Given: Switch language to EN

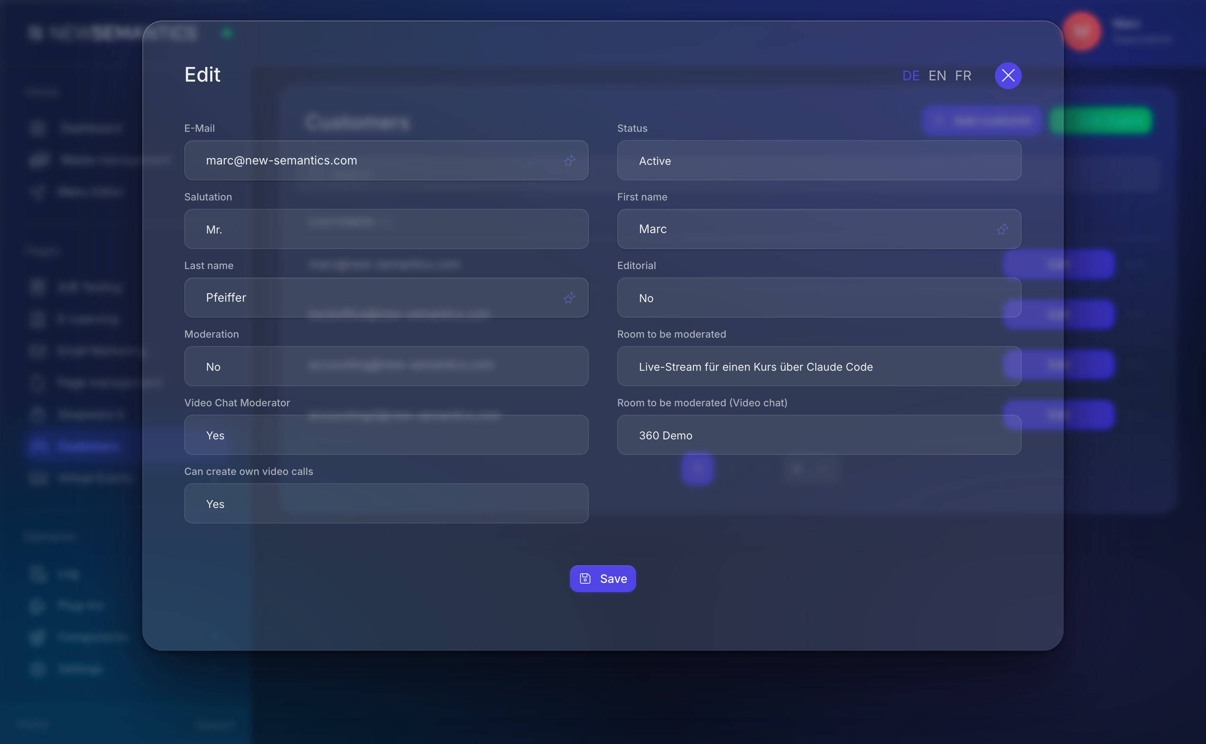Looking at the screenshot, I should pos(937,76).
